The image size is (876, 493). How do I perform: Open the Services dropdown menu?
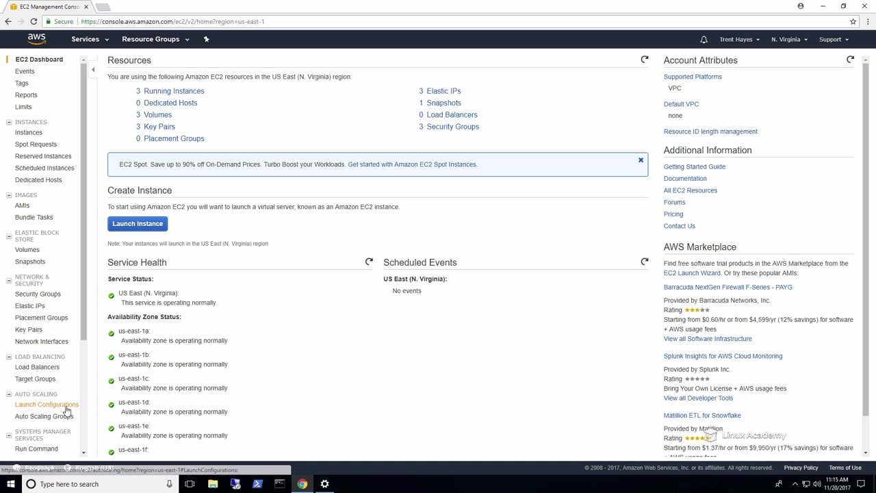pyautogui.click(x=90, y=39)
